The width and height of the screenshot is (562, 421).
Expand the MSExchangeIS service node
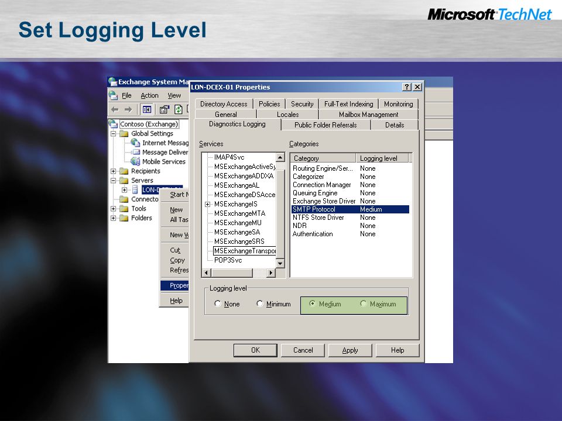coord(207,204)
